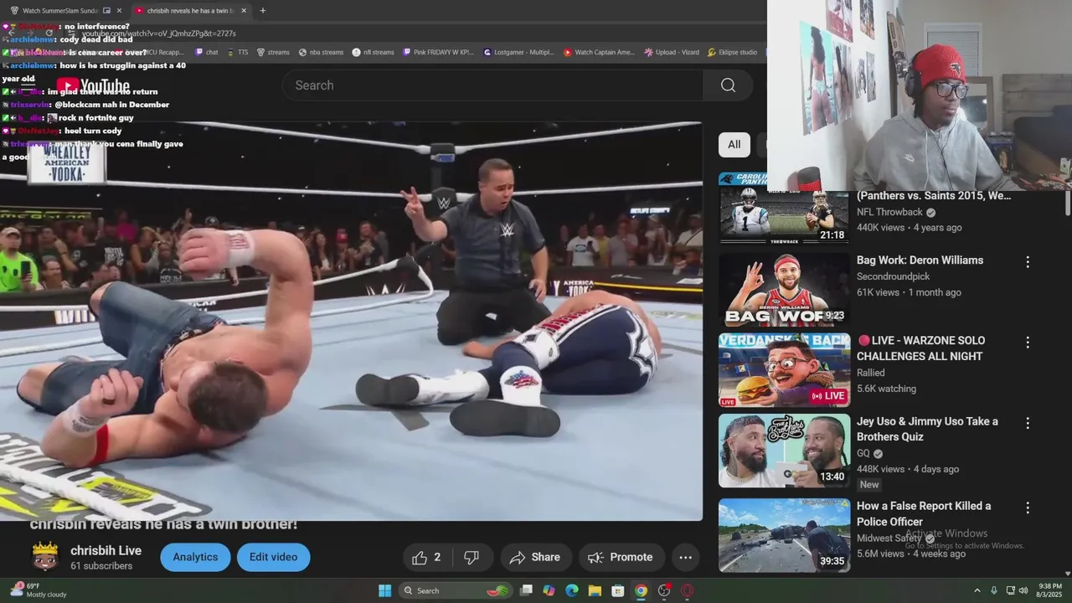The width and height of the screenshot is (1072, 603).
Task: Open the Eklipse studio bookmark
Action: pos(732,52)
